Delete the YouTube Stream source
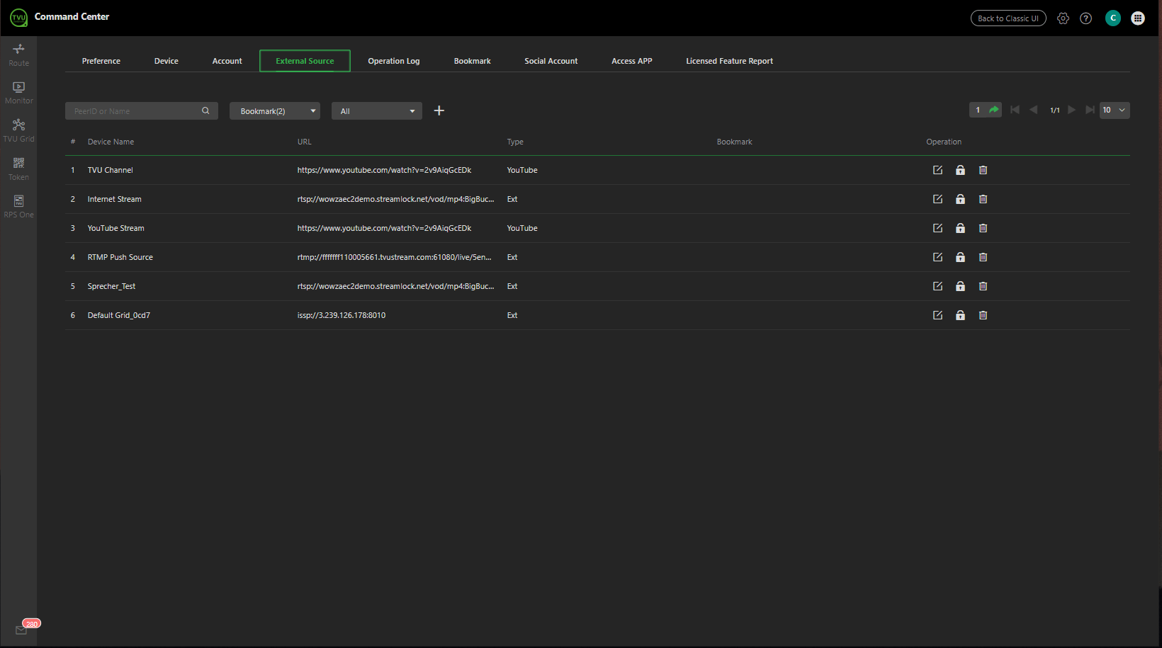Image resolution: width=1162 pixels, height=648 pixels. tap(983, 228)
